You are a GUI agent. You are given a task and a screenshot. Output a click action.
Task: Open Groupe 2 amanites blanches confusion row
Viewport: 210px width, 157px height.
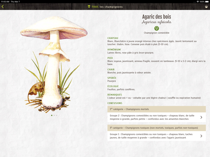(157, 117)
